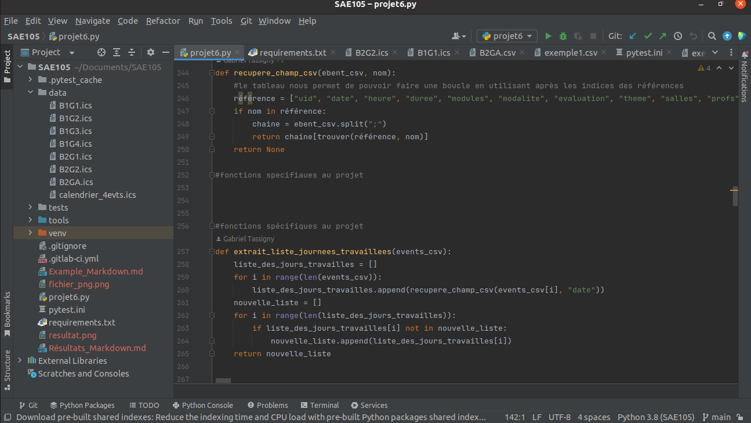This screenshot has height=423, width=751.
Task: Open the Terminal tool window
Action: [x=320, y=406]
